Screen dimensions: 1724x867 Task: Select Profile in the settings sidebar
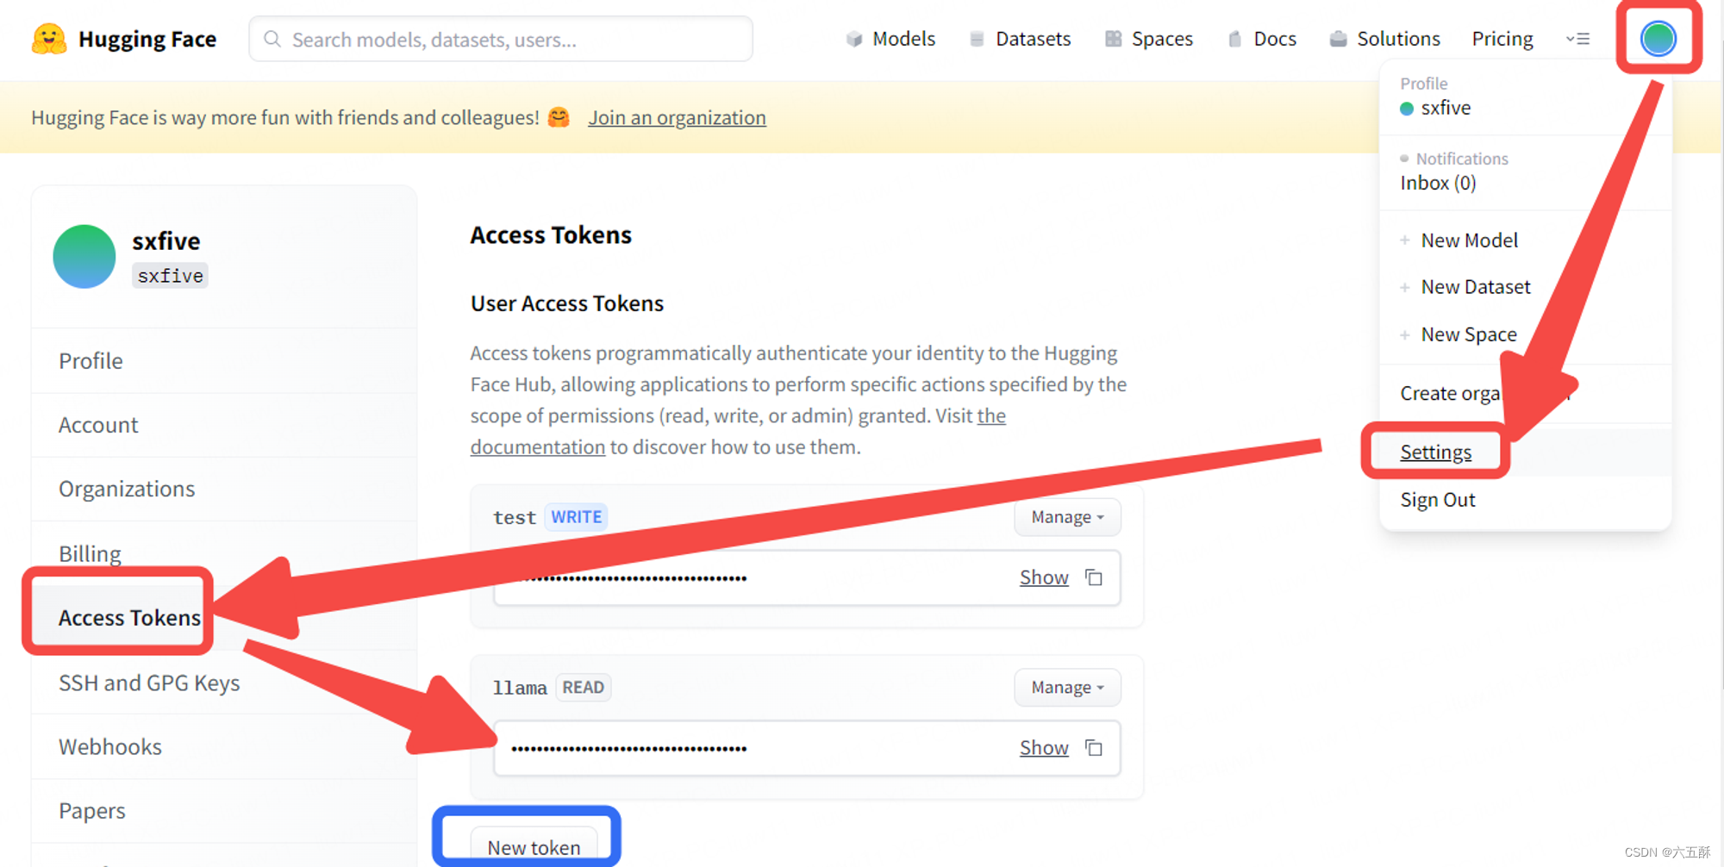coord(224,361)
